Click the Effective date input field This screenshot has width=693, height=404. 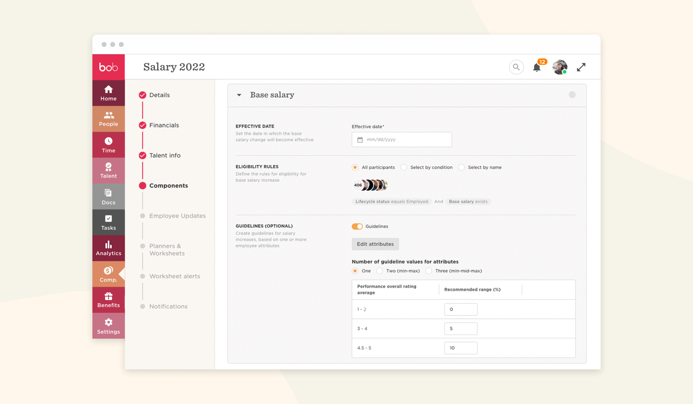(402, 140)
